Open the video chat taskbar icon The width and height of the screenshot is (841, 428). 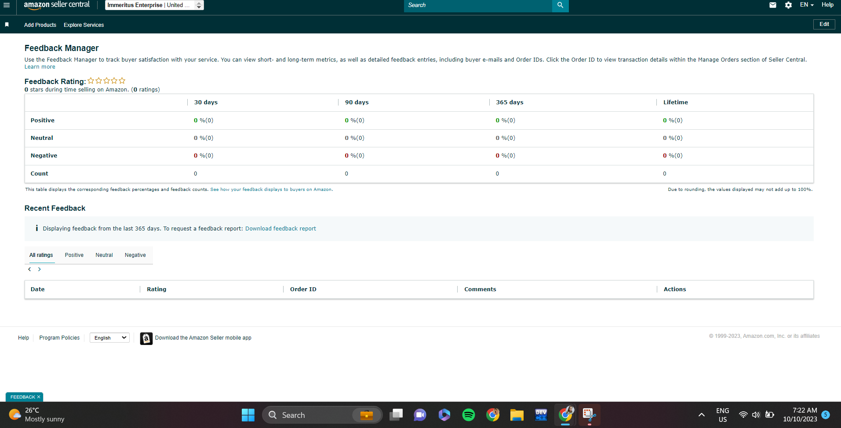420,415
